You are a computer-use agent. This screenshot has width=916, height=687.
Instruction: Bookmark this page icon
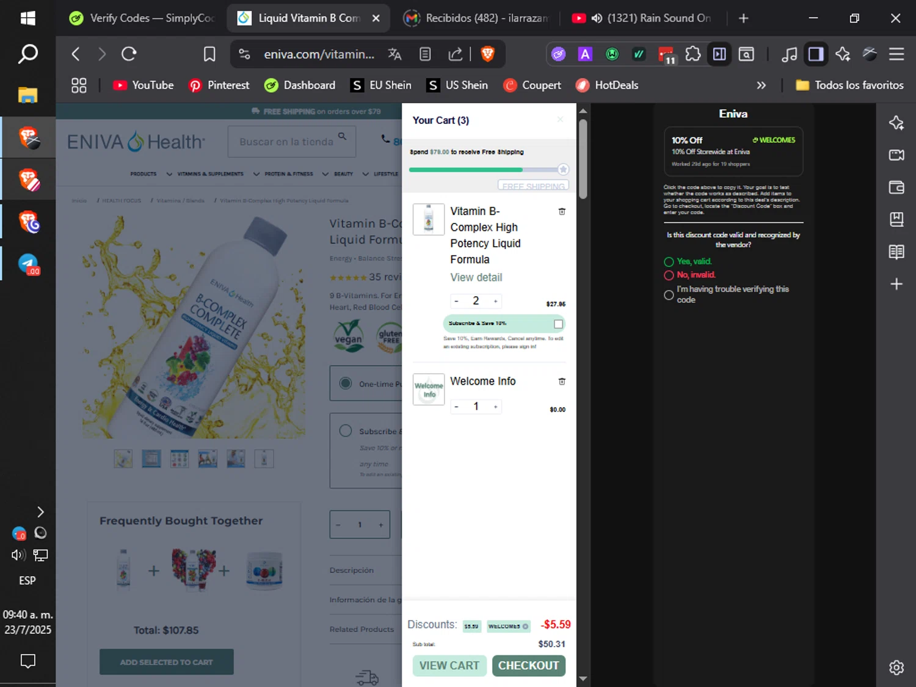209,54
